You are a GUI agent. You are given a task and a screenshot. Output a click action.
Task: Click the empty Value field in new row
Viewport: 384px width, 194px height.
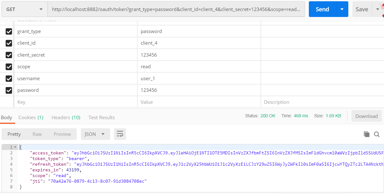click(199, 102)
